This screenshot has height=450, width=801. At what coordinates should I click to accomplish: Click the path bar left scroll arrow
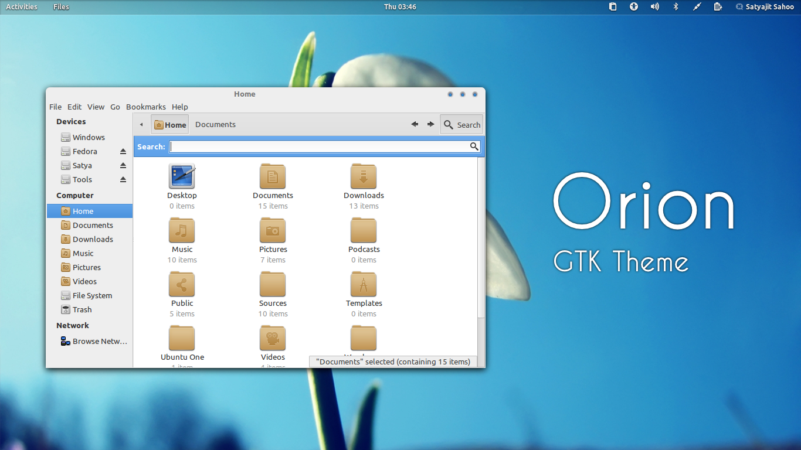pos(141,125)
